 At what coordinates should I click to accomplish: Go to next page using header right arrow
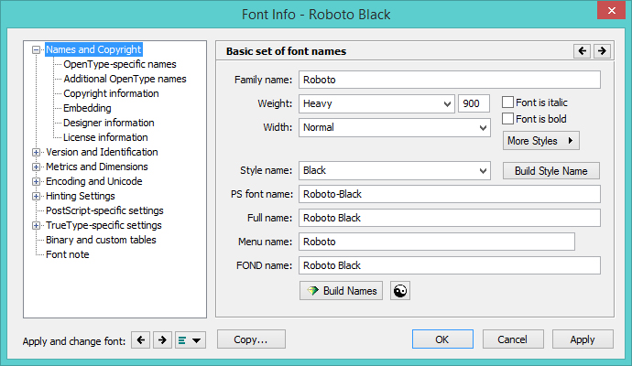click(602, 51)
